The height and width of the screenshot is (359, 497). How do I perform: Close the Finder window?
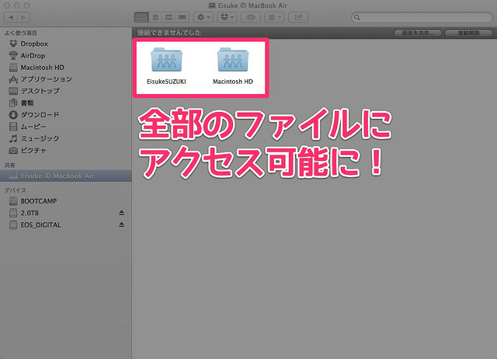pyautogui.click(x=7, y=5)
